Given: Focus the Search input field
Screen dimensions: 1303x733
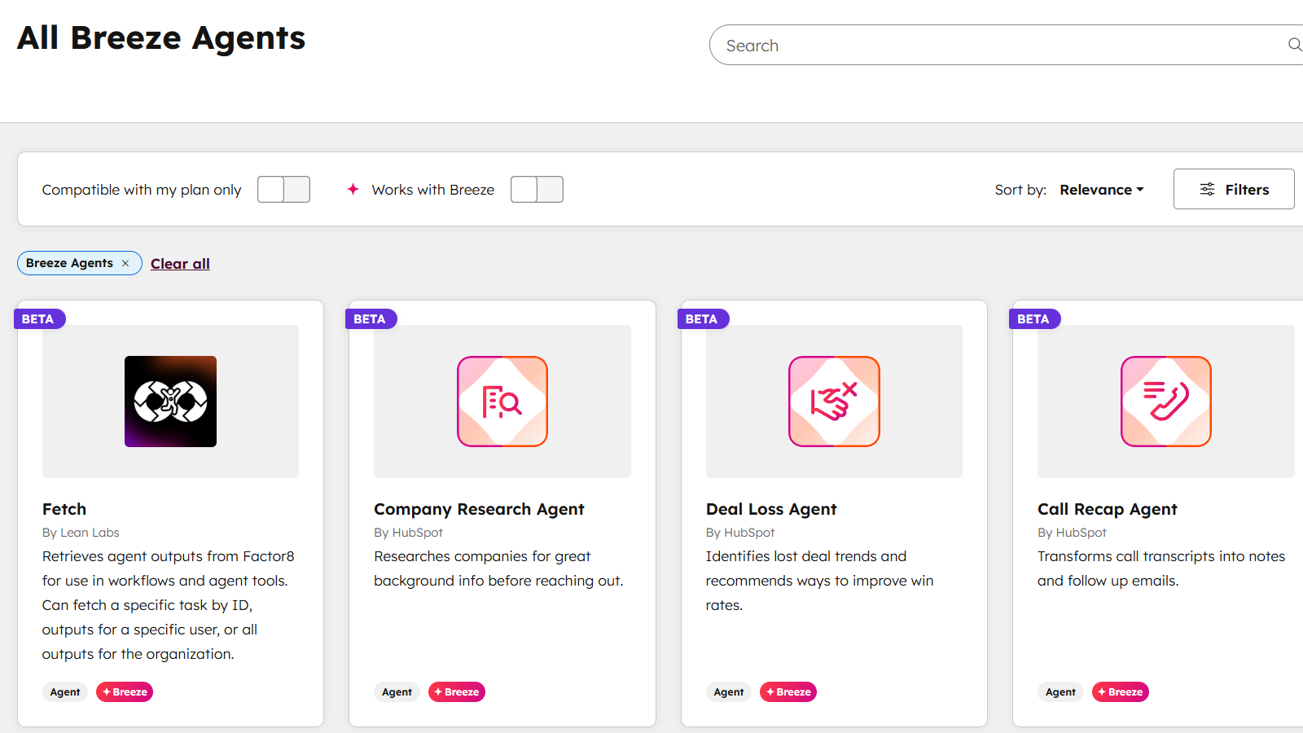Looking at the screenshot, I should pyautogui.click(x=994, y=46).
